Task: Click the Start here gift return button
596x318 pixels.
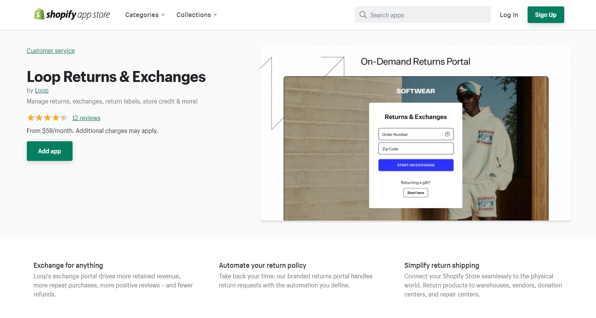Action: (x=416, y=193)
